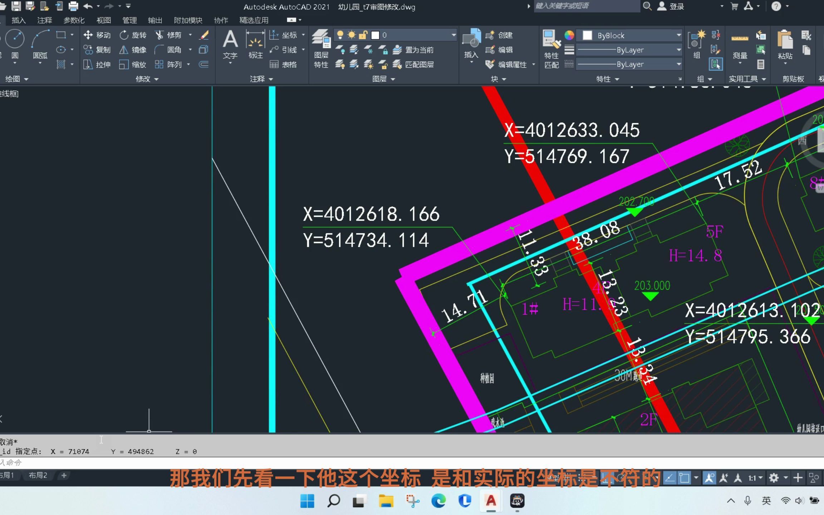Toggle the layer lightbulb on/off icon

click(340, 35)
